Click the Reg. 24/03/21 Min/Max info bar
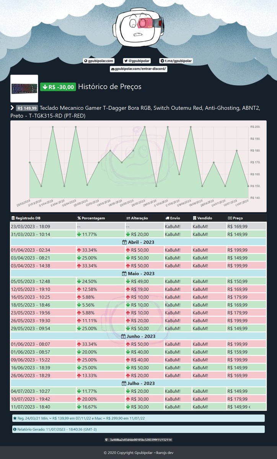 click(x=138, y=418)
